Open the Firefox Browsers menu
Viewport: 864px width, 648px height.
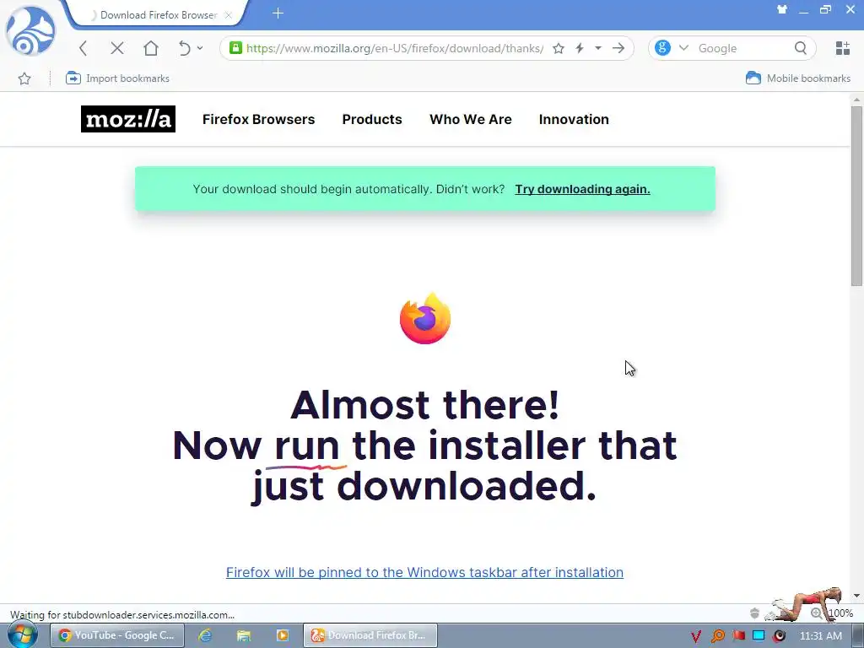click(258, 120)
